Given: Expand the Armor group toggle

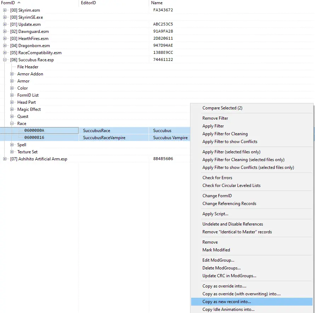Looking at the screenshot, I should point(12,81).
